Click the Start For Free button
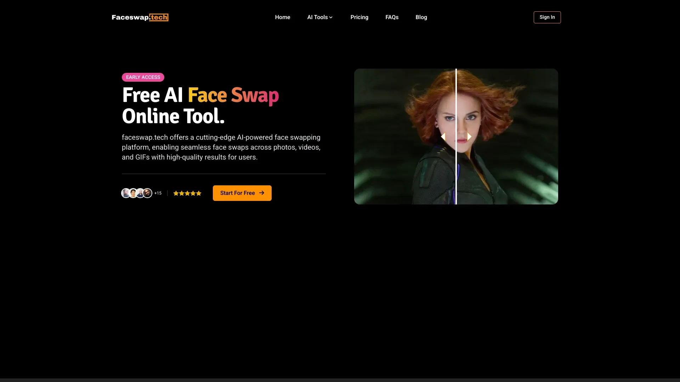 pyautogui.click(x=242, y=193)
